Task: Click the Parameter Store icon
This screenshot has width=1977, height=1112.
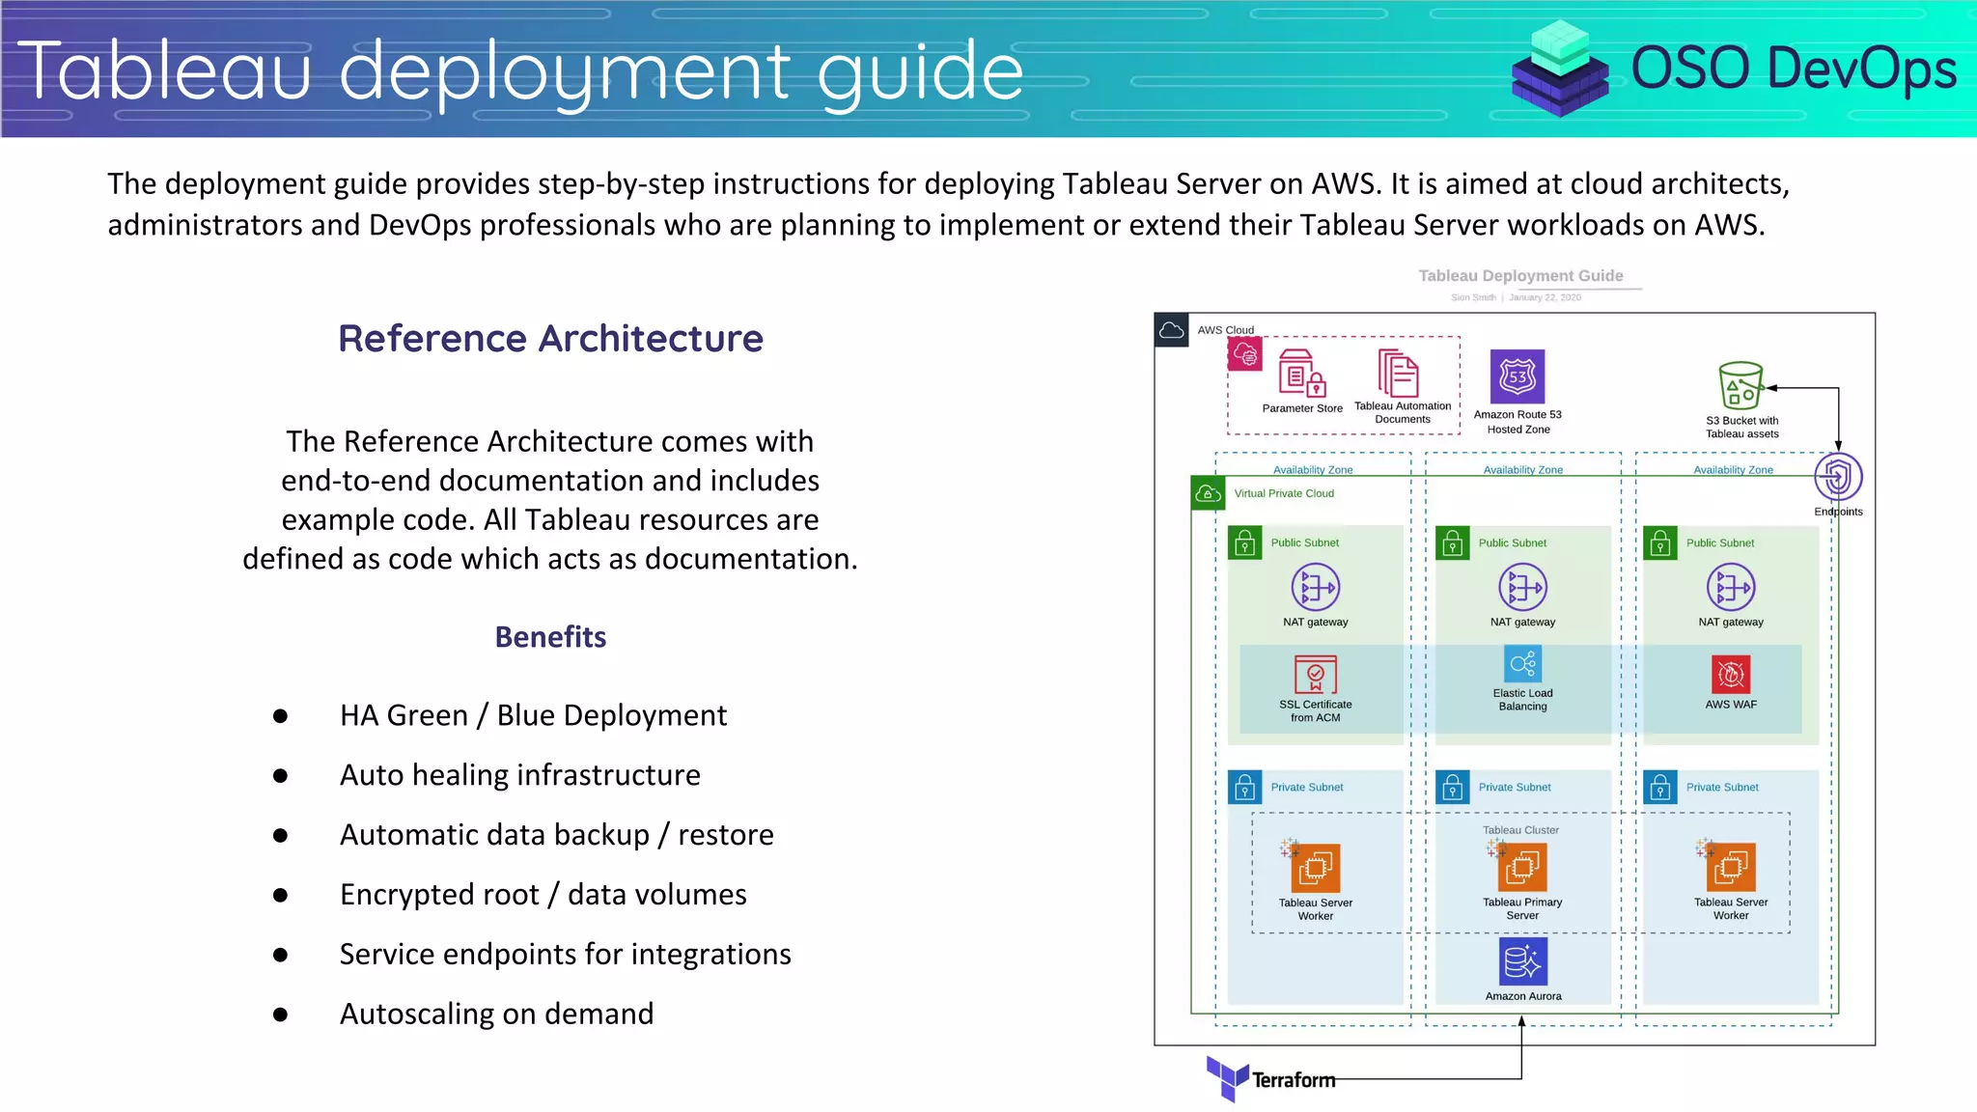Action: tap(1300, 374)
